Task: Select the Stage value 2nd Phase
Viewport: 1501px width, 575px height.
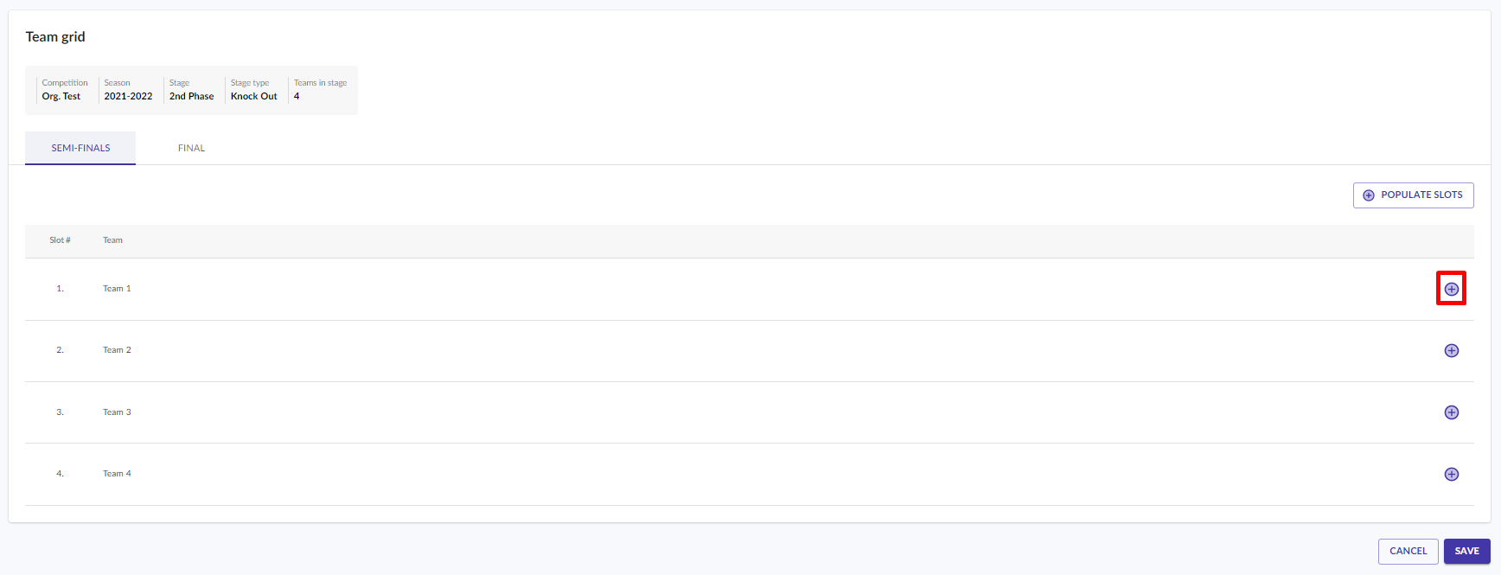Action: (x=191, y=97)
